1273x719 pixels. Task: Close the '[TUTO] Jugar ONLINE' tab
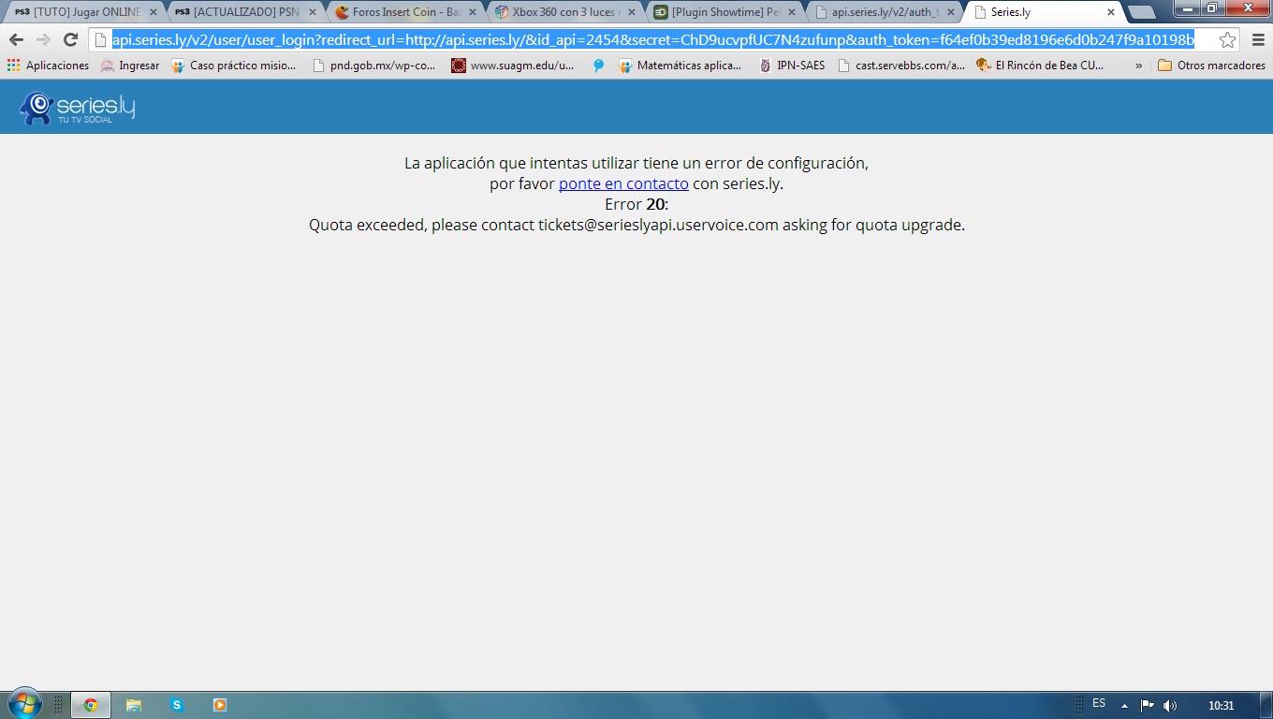(153, 13)
